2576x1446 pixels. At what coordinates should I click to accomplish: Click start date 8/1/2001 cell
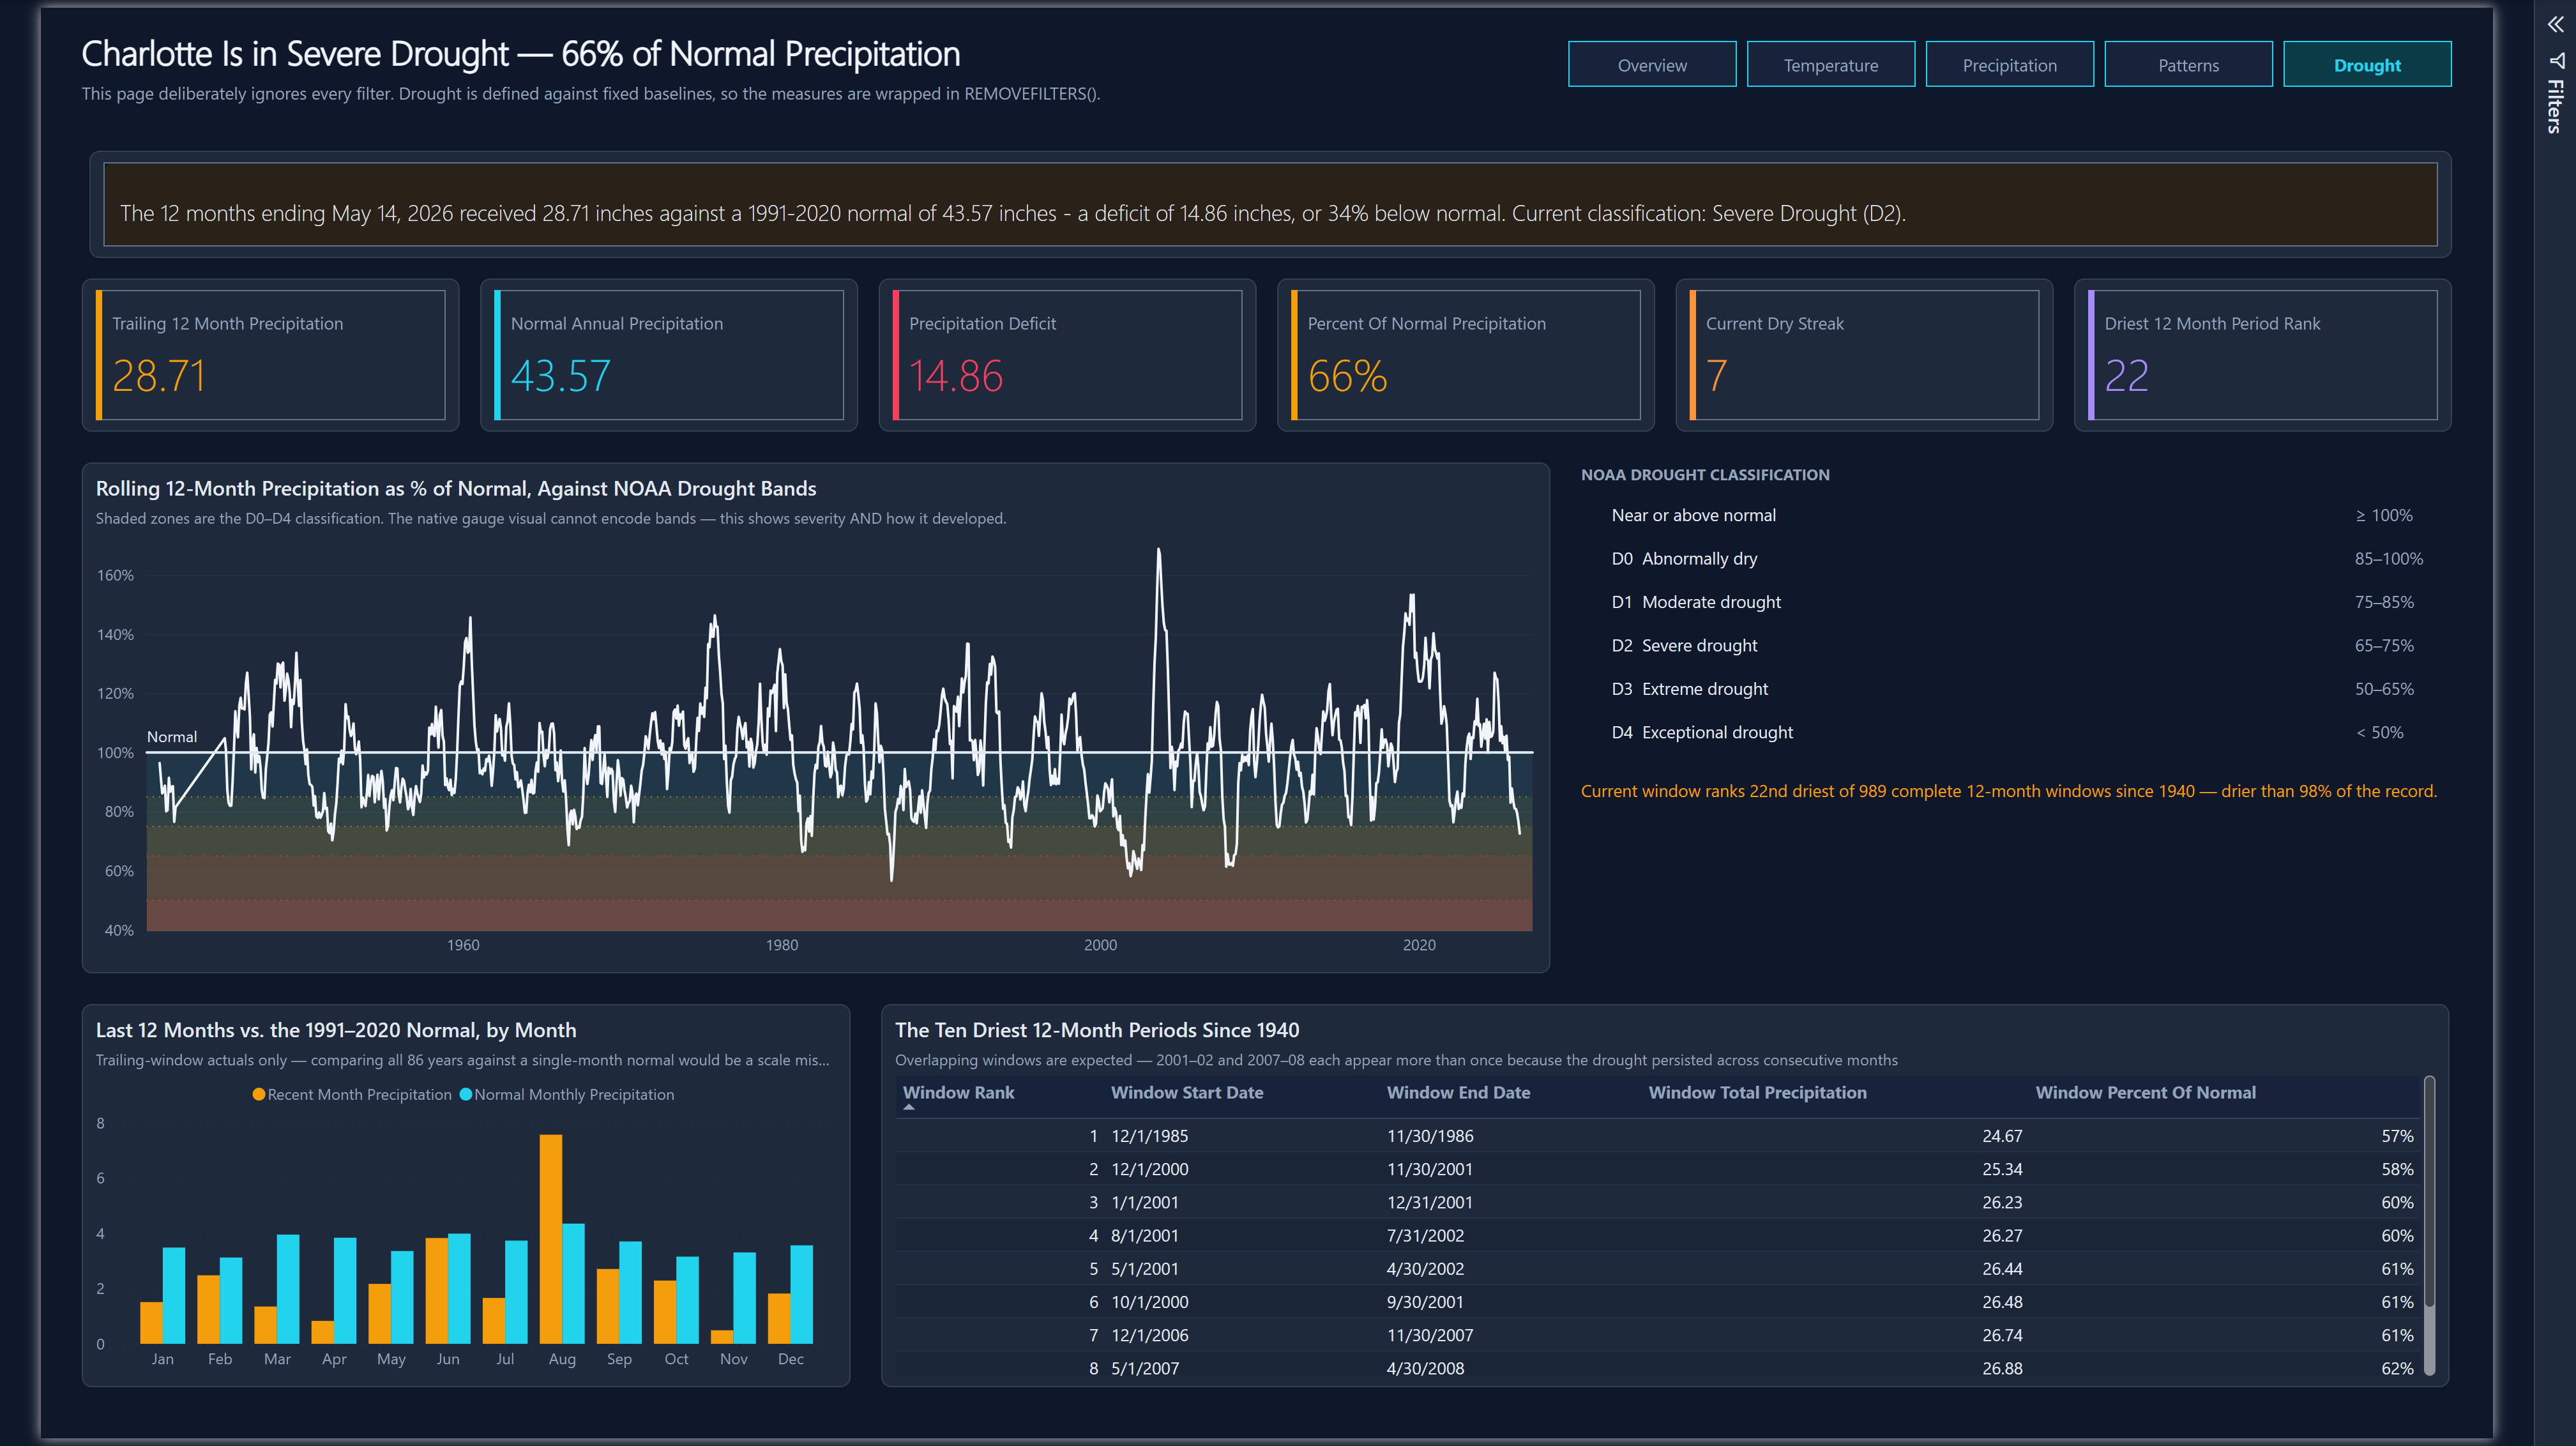1144,1235
